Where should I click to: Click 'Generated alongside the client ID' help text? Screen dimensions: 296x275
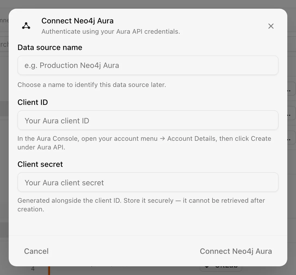pos(141,205)
